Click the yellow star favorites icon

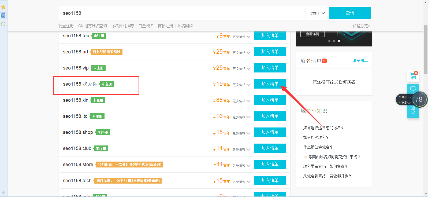click(x=3, y=7)
